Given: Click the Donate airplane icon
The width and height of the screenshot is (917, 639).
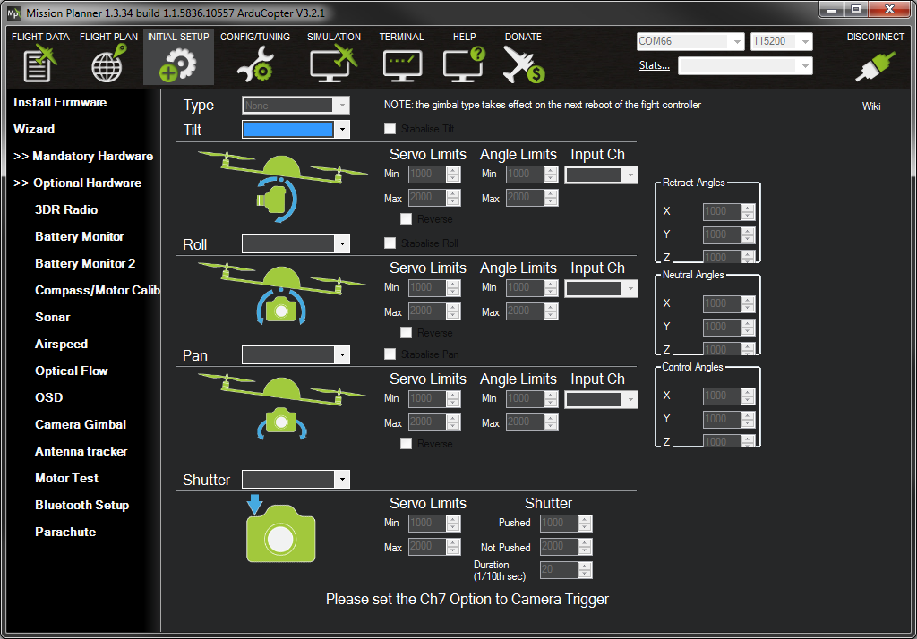Looking at the screenshot, I should click(523, 64).
